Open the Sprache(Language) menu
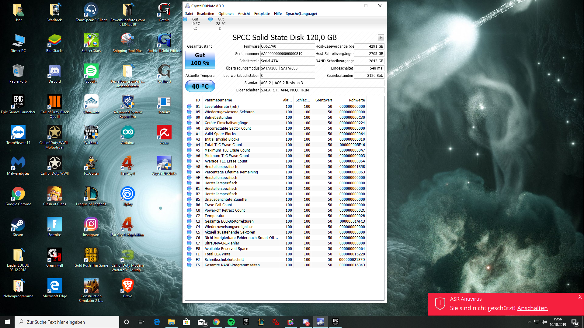 301,14
